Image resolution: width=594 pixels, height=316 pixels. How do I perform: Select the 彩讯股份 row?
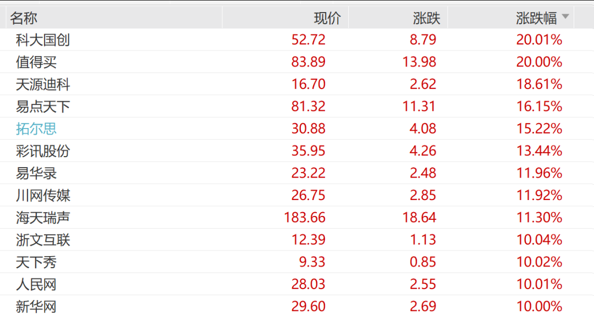43,151
